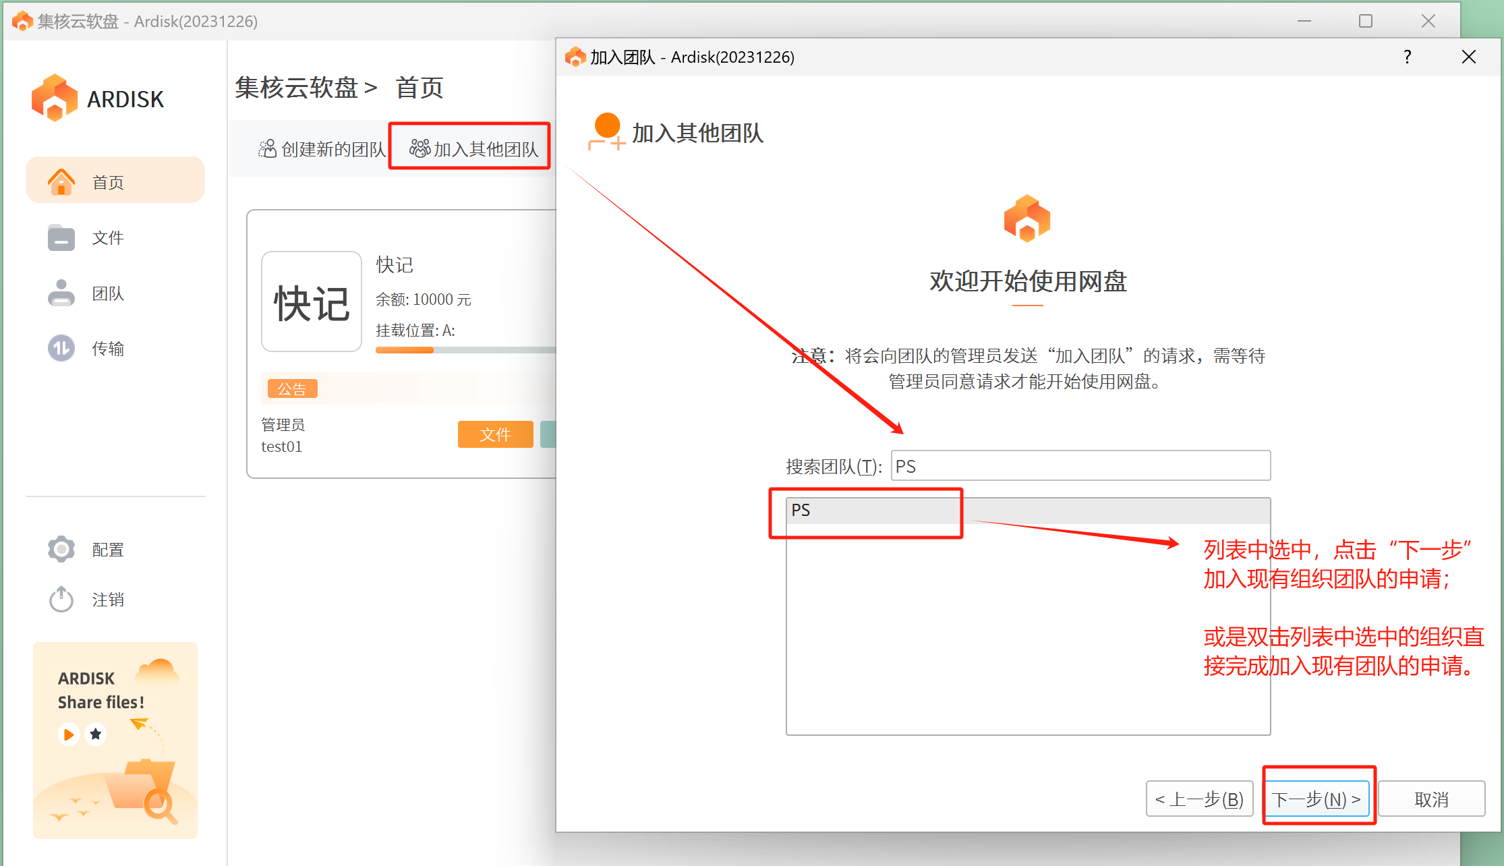Select the 团队 person icon in the sidebar
1504x866 pixels.
pyautogui.click(x=61, y=293)
